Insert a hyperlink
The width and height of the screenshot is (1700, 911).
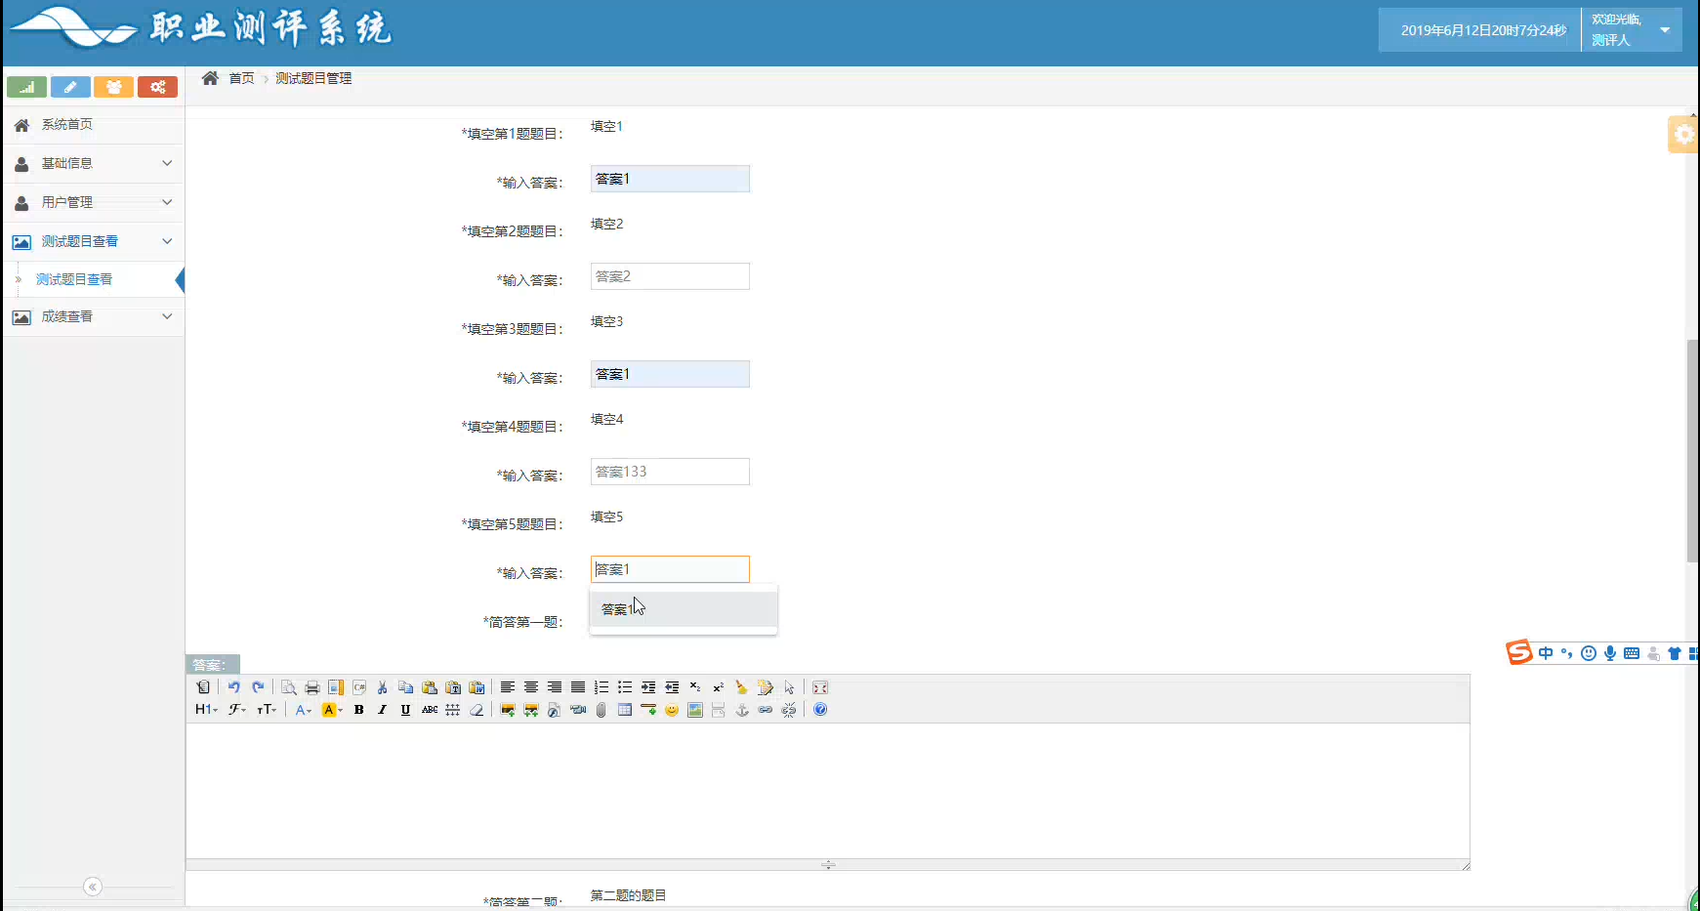click(766, 710)
